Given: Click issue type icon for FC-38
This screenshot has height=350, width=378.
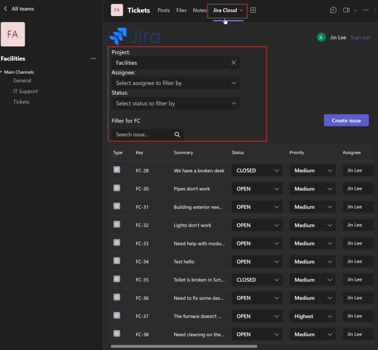Looking at the screenshot, I should pos(117,333).
